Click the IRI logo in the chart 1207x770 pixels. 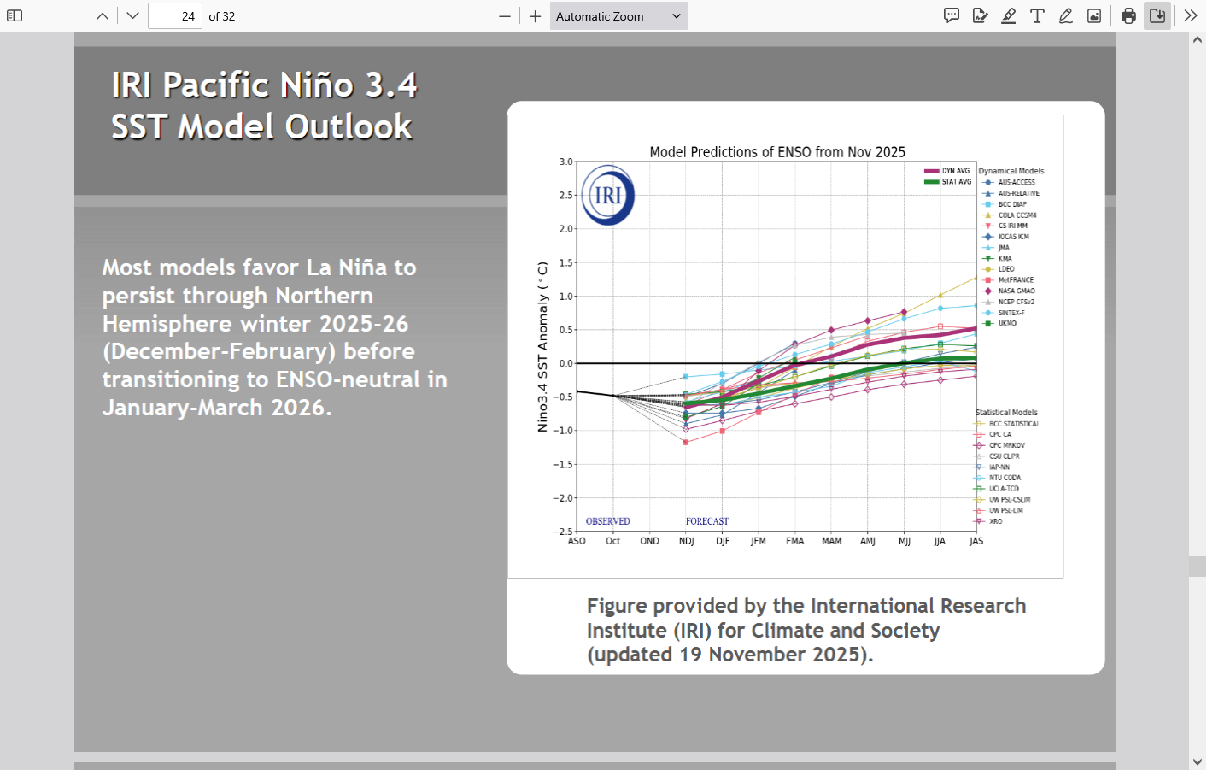point(608,195)
